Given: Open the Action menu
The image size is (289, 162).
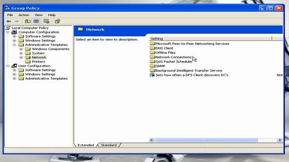Looking at the screenshot, I should click(24, 15).
